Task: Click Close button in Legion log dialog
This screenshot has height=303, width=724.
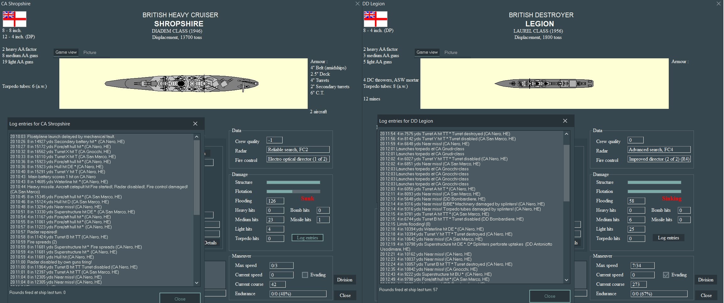Action: coord(550,296)
